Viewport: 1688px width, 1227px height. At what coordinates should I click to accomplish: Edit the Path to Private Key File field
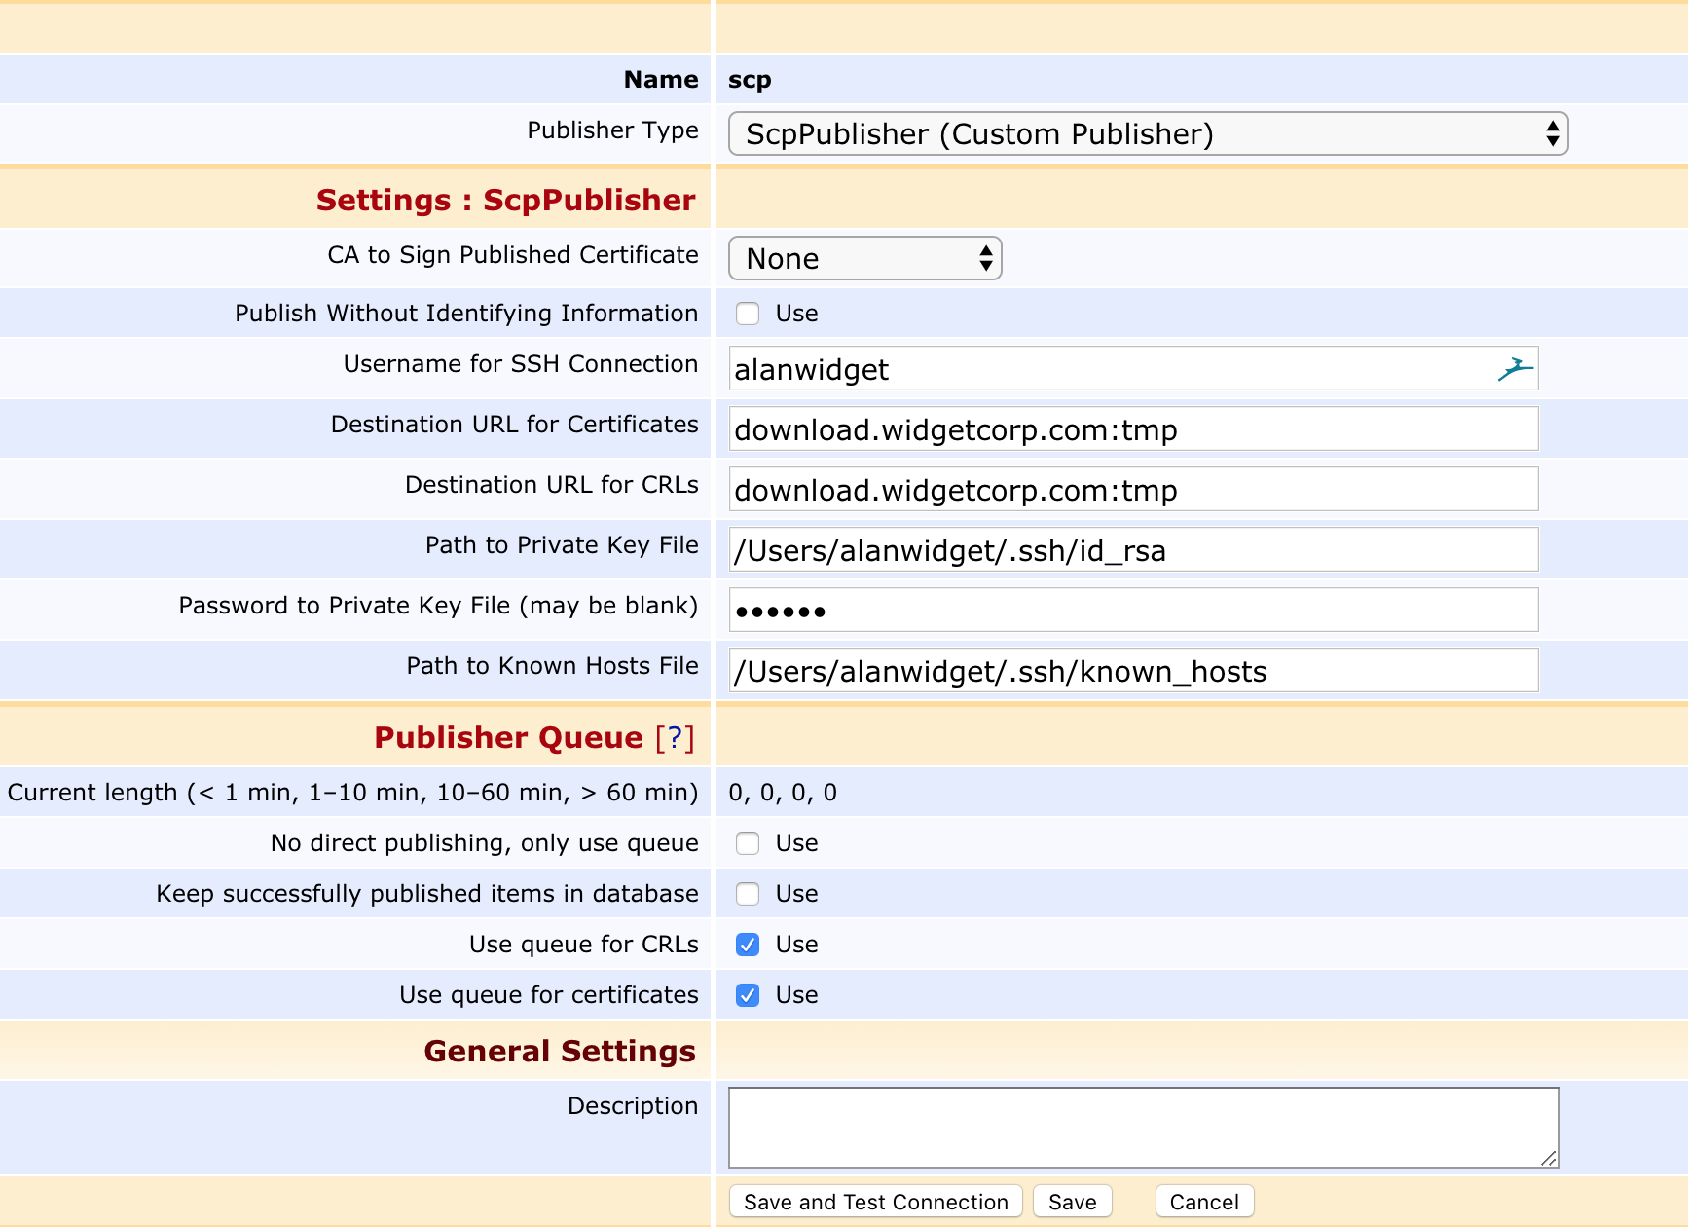point(1133,550)
